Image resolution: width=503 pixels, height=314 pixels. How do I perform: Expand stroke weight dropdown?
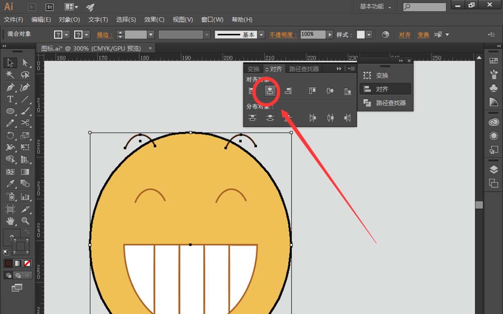click(151, 34)
